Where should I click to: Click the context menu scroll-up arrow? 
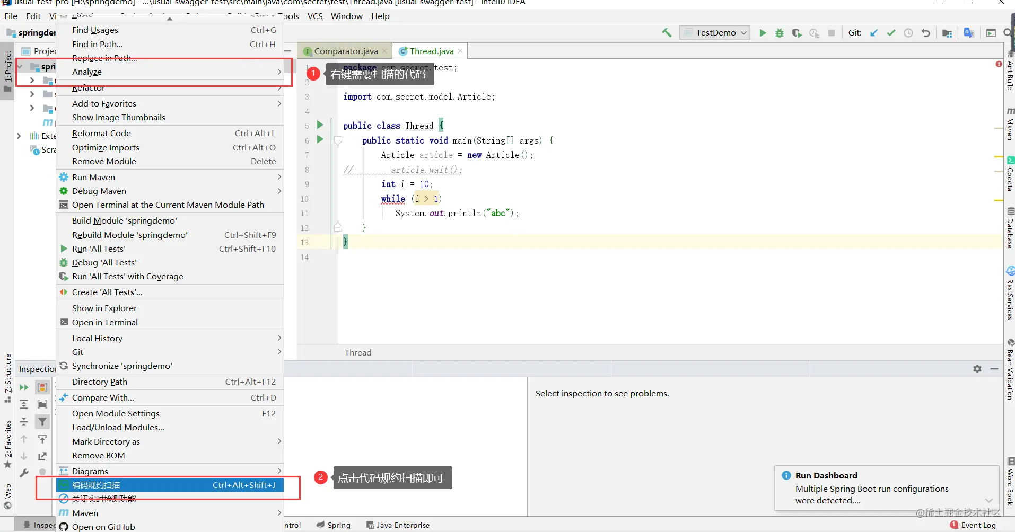click(170, 19)
